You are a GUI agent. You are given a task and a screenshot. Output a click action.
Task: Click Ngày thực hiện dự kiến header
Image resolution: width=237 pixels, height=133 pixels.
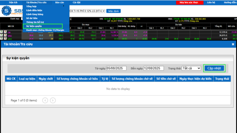(x=195, y=79)
